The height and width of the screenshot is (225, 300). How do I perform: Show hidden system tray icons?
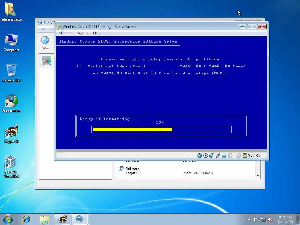(x=249, y=219)
